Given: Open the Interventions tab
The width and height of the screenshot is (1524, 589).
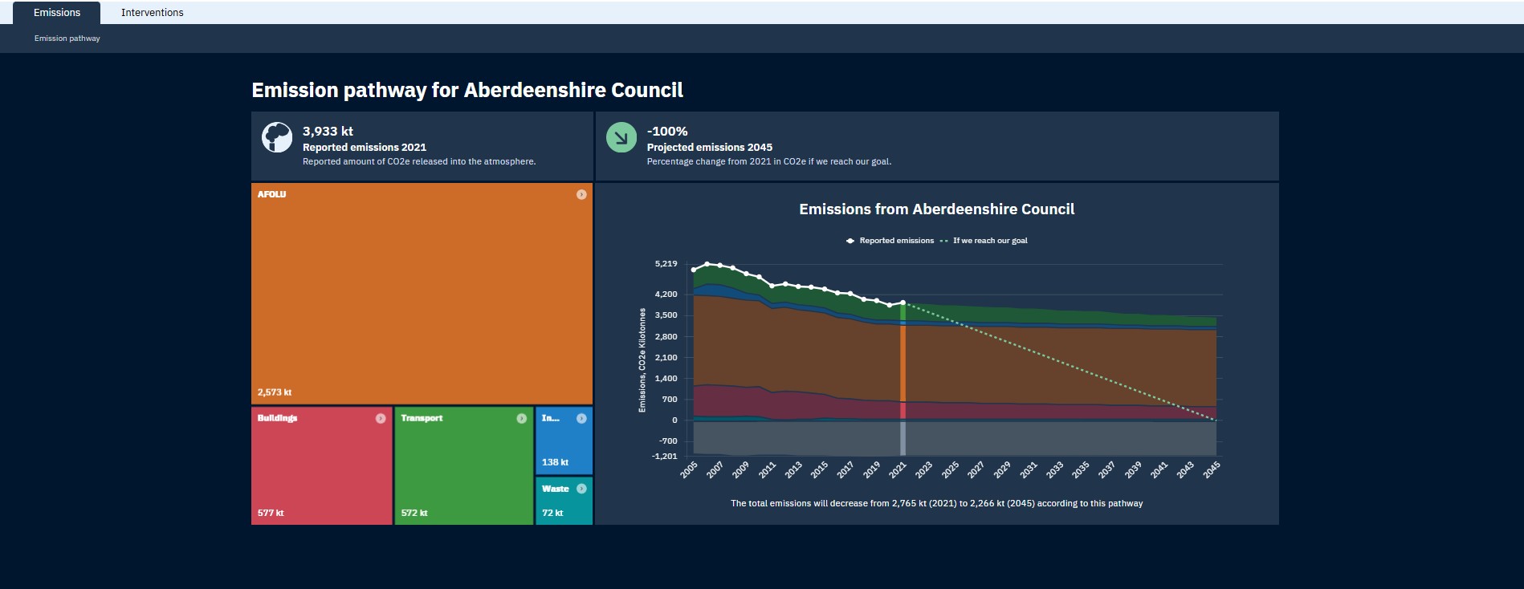Looking at the screenshot, I should (152, 13).
